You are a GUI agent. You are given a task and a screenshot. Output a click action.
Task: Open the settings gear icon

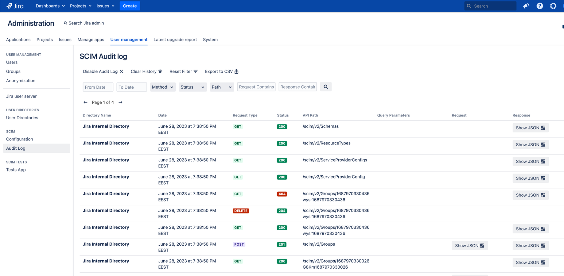point(553,6)
